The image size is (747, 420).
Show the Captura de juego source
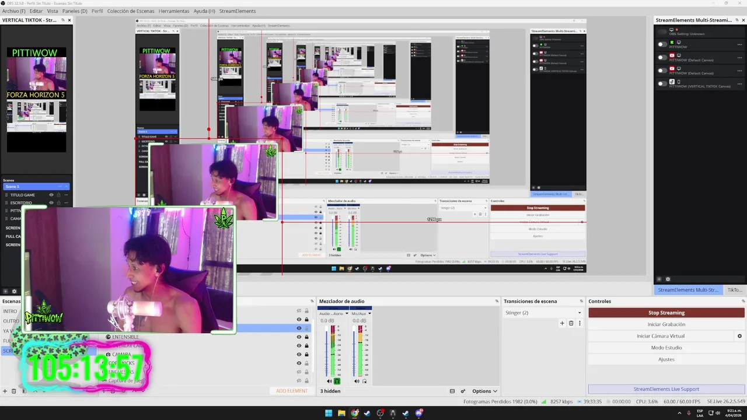(x=299, y=380)
